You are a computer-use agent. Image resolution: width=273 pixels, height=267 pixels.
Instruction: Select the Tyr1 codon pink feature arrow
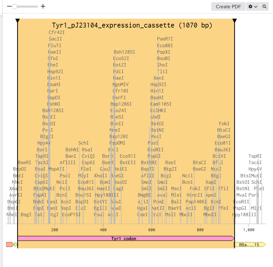point(126,239)
